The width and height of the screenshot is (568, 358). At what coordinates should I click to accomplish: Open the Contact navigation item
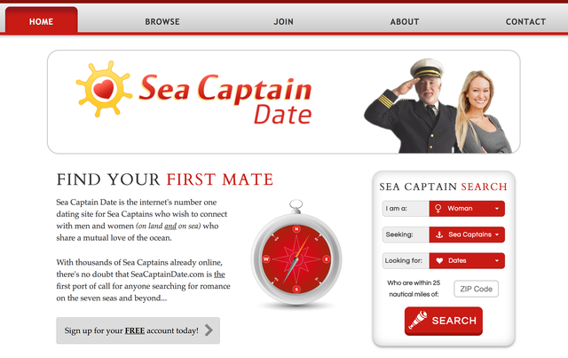(525, 21)
